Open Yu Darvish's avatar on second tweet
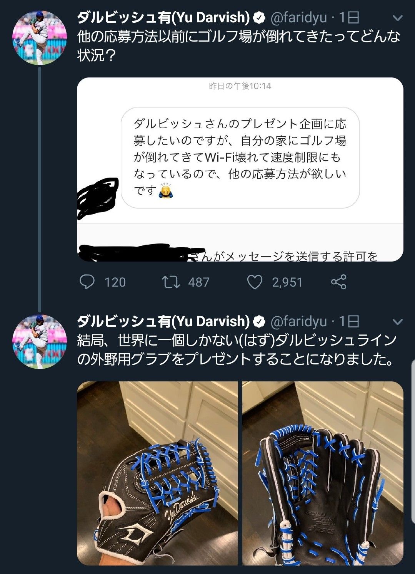The image size is (415, 574). tap(40, 342)
